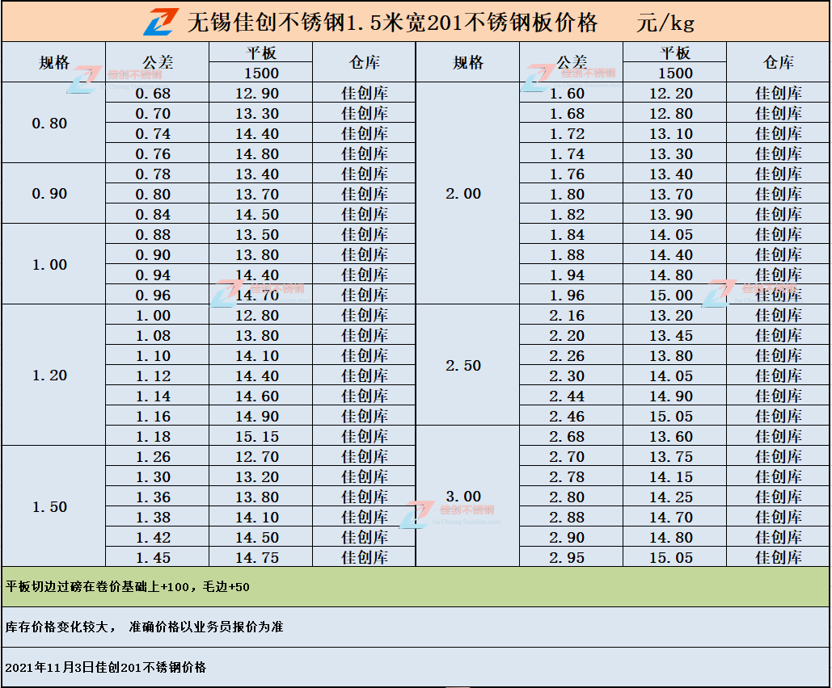
Task: Click the 2.50 specification cell
Action: [467, 365]
